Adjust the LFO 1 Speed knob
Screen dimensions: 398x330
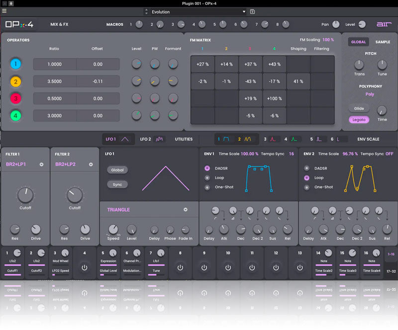(x=113, y=229)
